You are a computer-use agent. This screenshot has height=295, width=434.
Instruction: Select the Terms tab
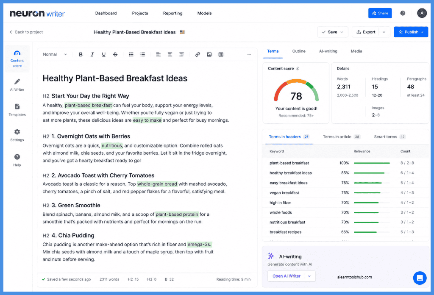pos(273,51)
